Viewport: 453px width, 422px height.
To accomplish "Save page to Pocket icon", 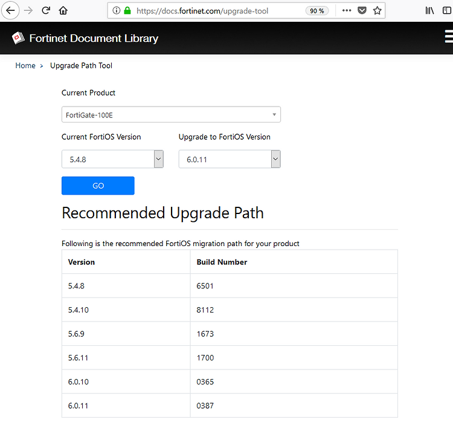I will (x=362, y=11).
